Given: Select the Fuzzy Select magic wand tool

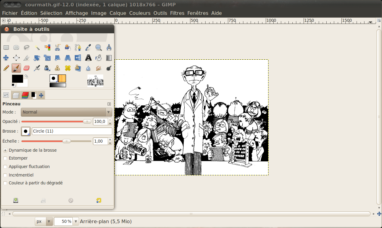Looking at the screenshot, I should click(37, 47).
